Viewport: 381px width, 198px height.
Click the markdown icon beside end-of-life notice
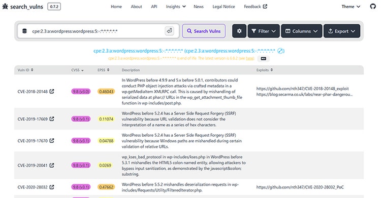click(x=263, y=58)
